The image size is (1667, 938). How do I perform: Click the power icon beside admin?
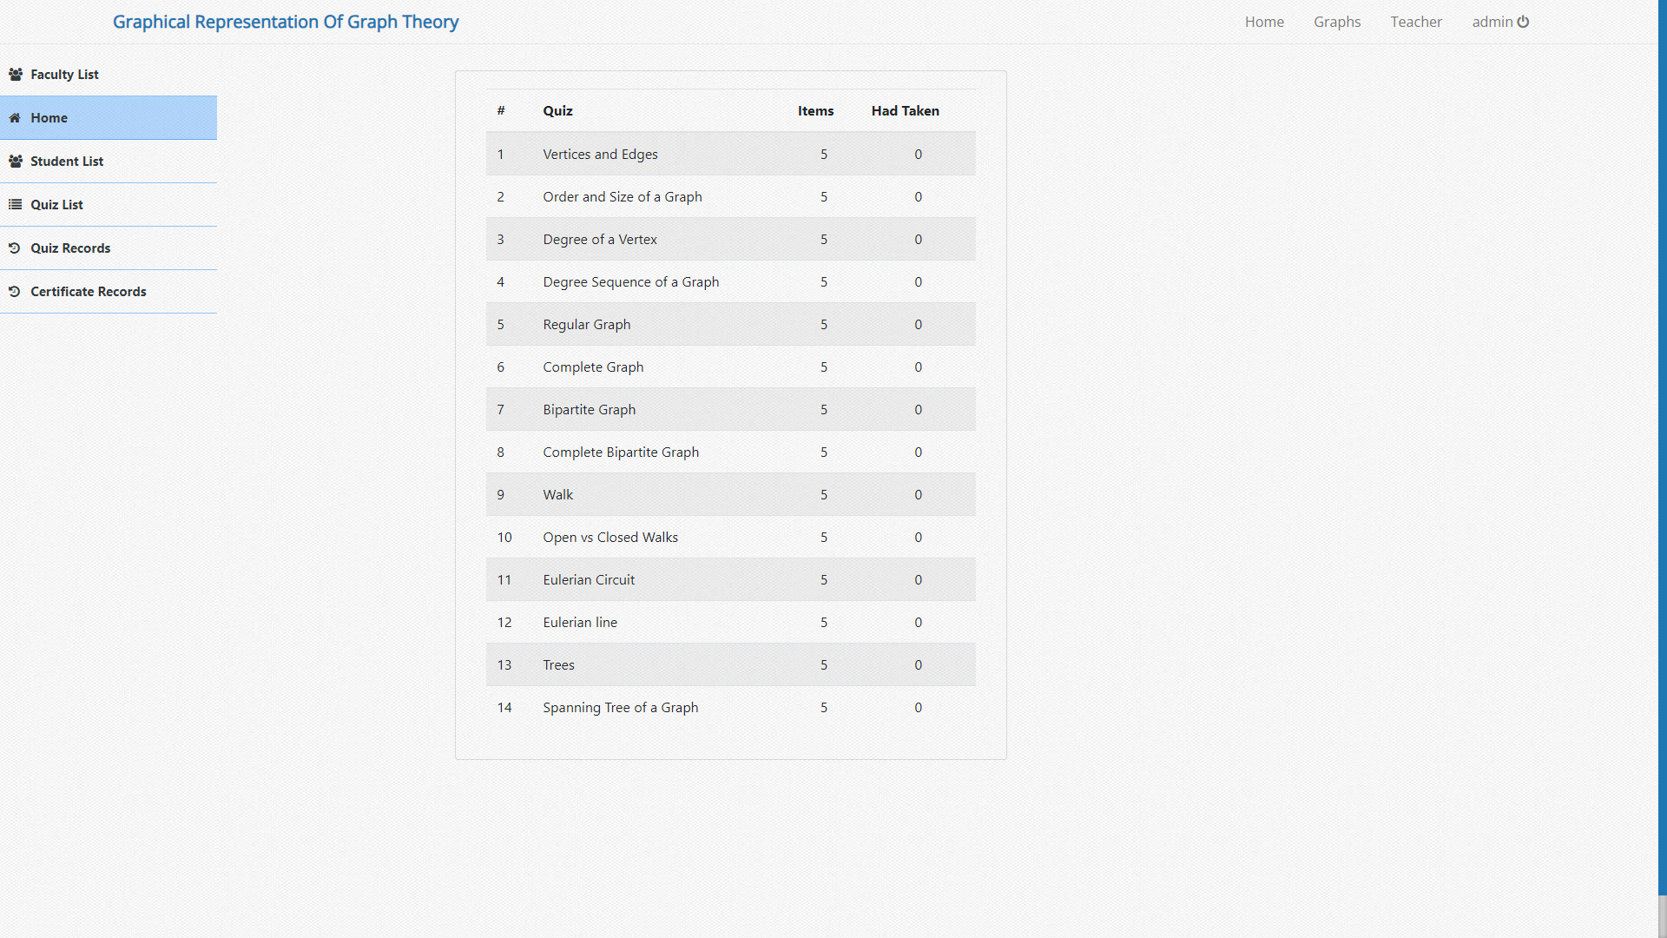click(1523, 22)
